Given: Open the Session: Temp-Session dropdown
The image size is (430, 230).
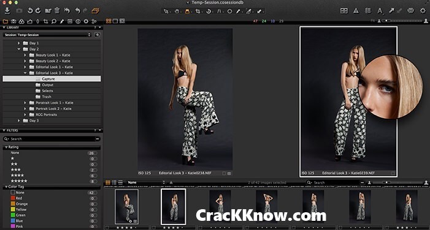Looking at the screenshot, I should coord(47,35).
